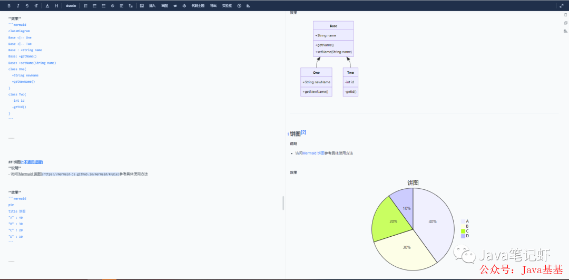Grab the splitter handle between editor and preview

(283, 203)
